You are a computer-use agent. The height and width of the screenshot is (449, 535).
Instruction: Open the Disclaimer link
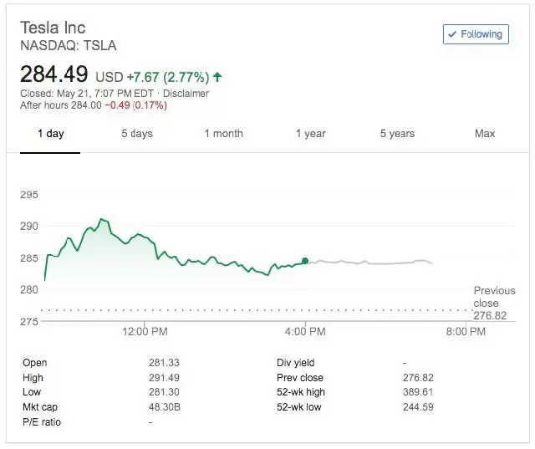click(186, 93)
